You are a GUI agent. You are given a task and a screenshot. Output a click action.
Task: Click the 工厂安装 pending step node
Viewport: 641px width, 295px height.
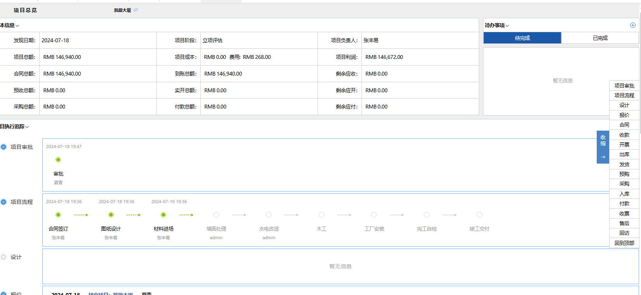(x=374, y=215)
